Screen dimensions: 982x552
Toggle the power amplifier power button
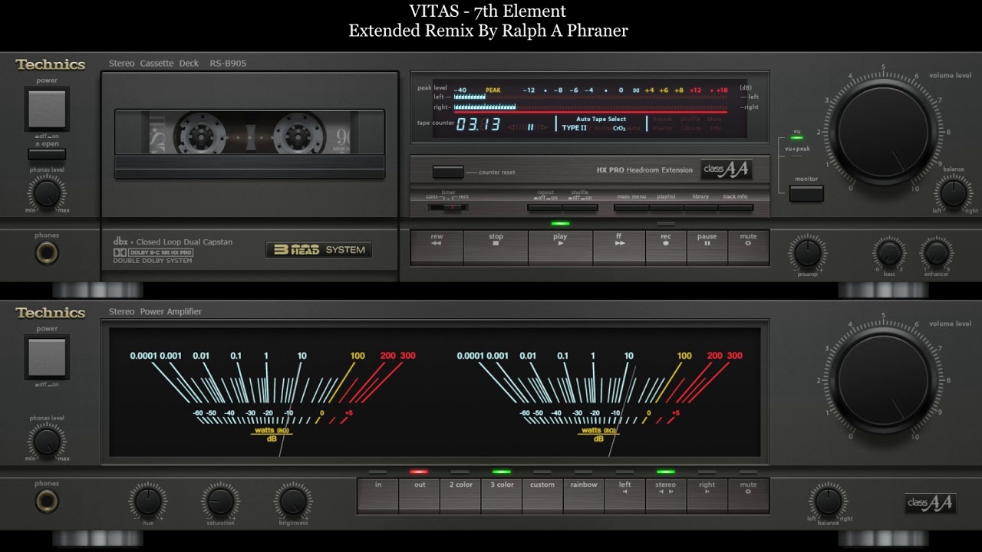47,358
